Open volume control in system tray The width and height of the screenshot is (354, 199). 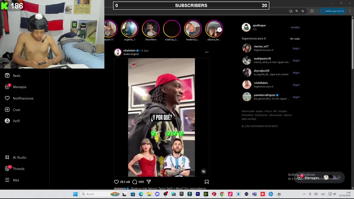click(334, 194)
